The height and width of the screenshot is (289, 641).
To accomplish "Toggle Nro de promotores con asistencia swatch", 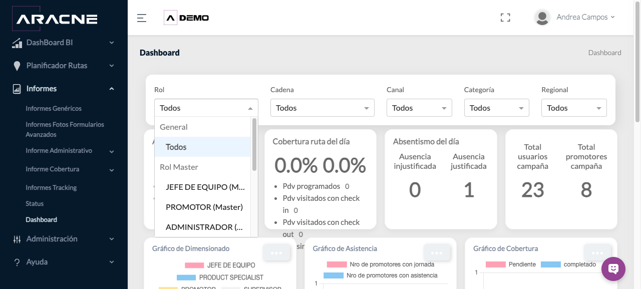I will click(x=334, y=275).
